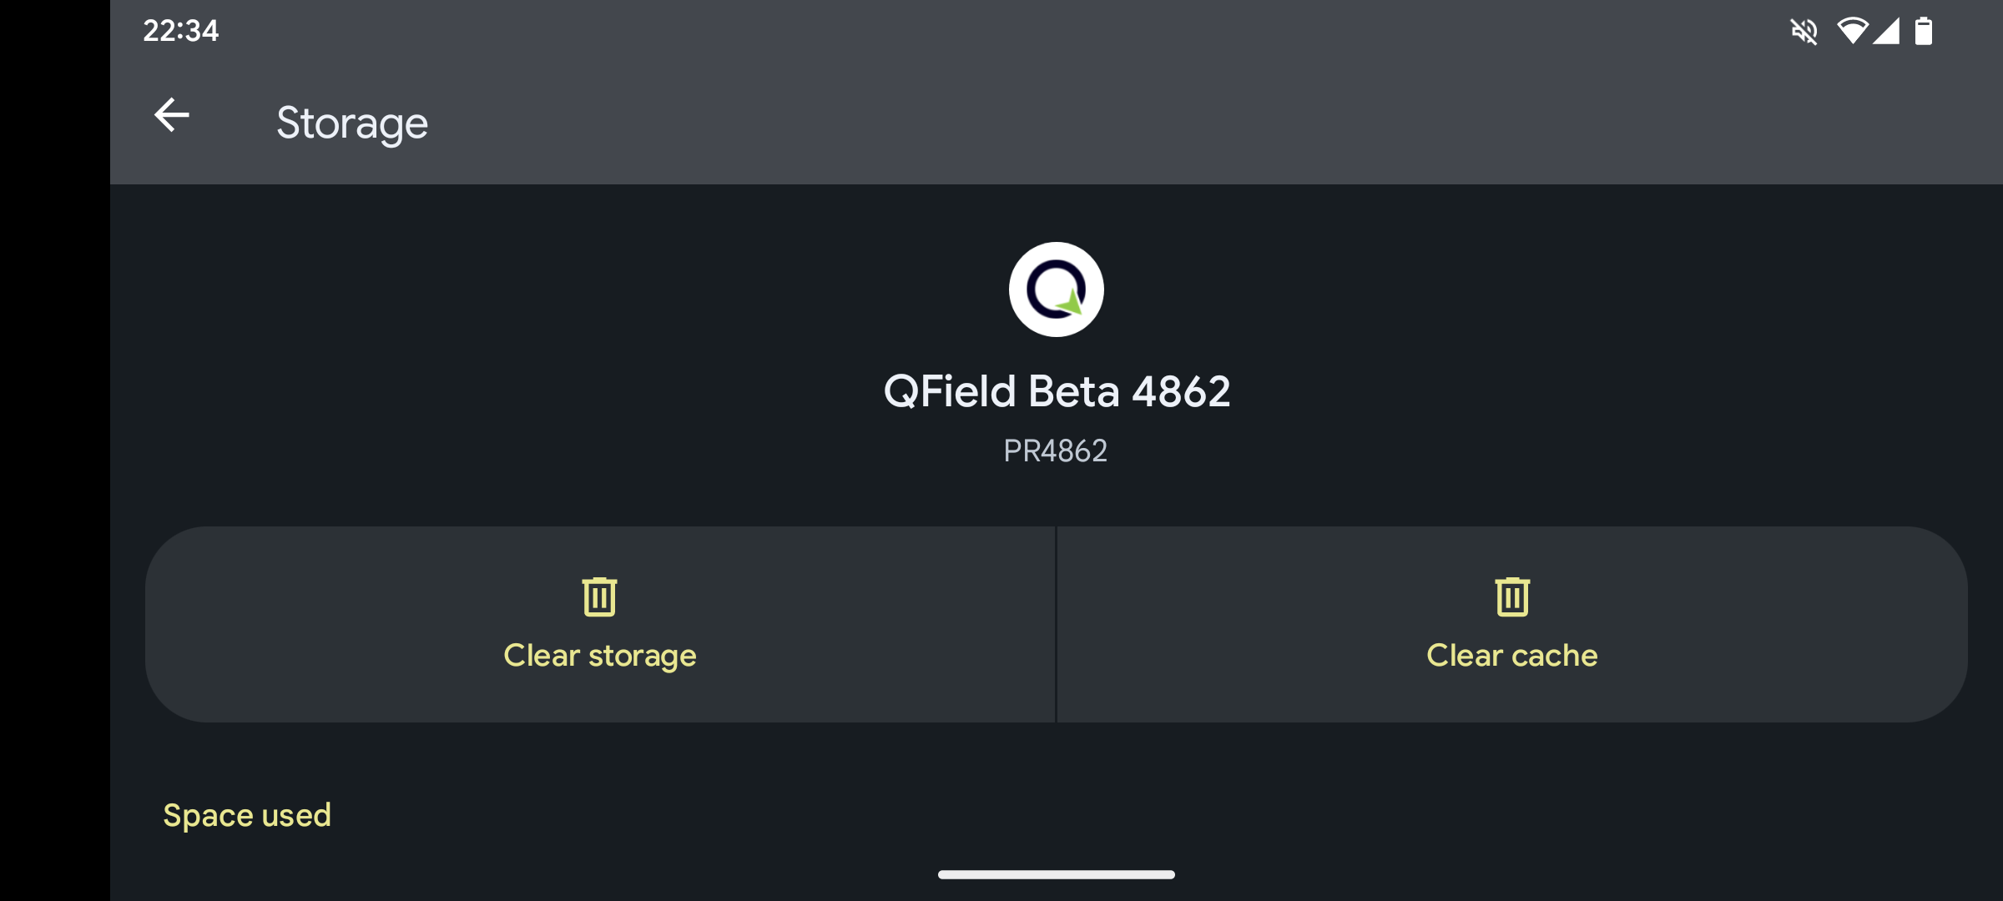
Task: Tap the bottom navigation gesture pill
Action: click(1057, 874)
